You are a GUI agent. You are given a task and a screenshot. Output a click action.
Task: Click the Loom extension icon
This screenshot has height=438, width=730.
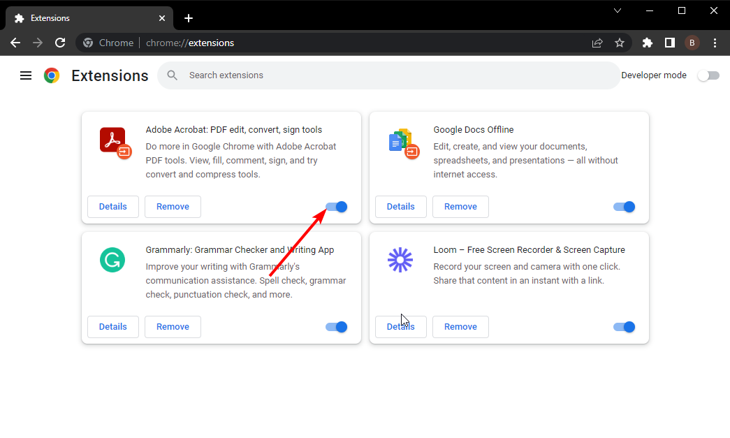(x=400, y=260)
